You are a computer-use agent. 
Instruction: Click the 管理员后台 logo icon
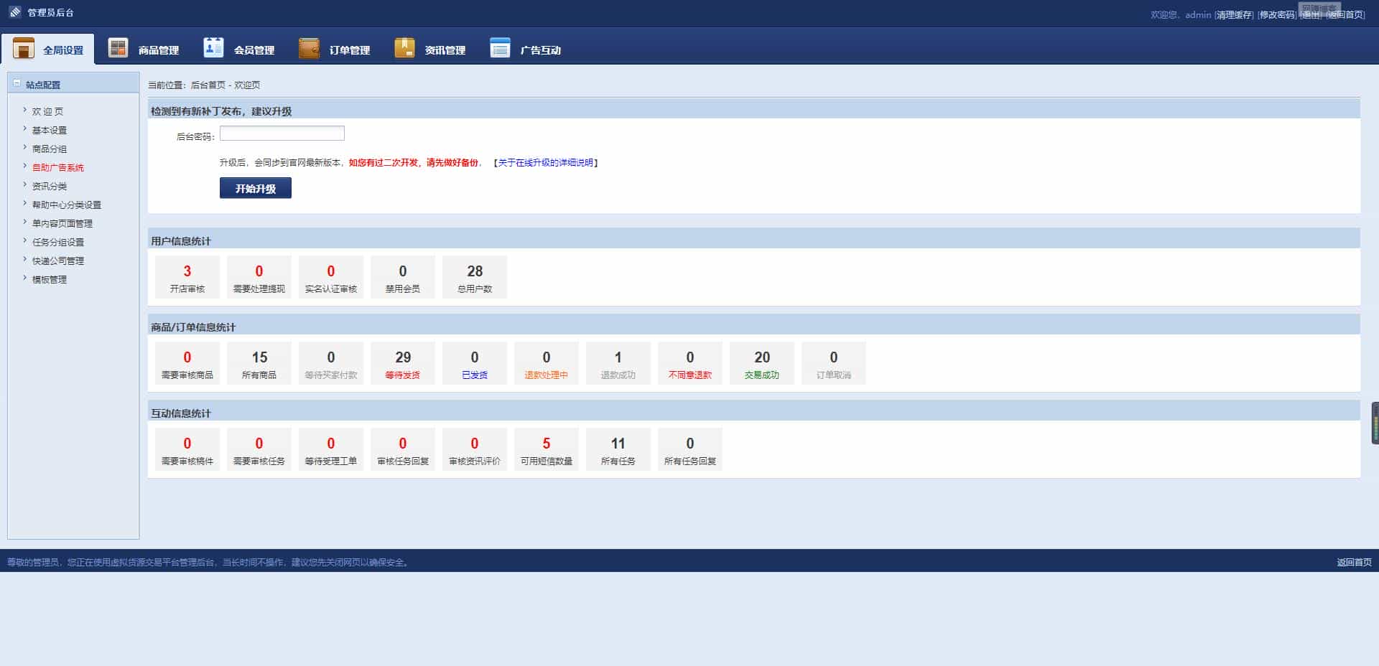14,12
